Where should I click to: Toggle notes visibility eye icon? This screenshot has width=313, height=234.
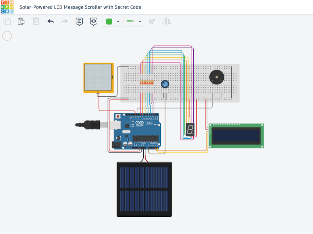tap(94, 21)
